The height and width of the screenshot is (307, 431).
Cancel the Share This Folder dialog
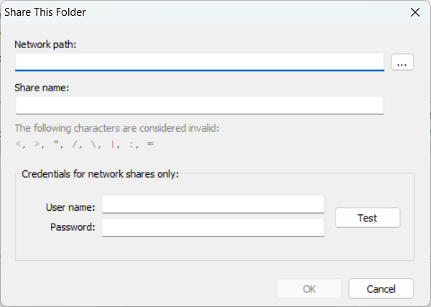pyautogui.click(x=381, y=289)
